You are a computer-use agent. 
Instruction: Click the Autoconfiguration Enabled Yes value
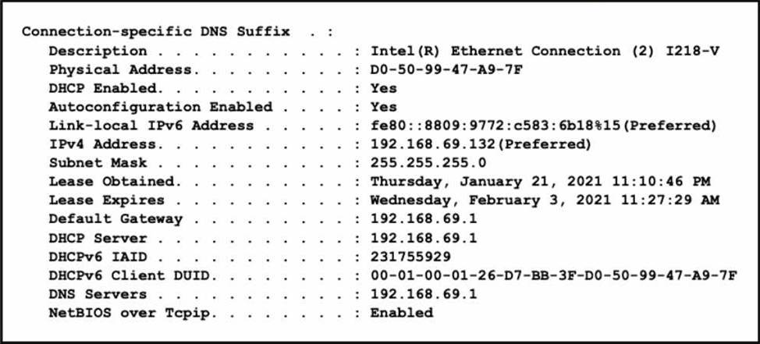coord(384,107)
